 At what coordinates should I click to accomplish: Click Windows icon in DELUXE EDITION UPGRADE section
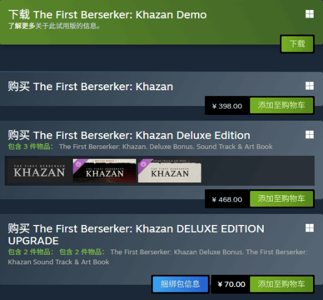pyautogui.click(x=309, y=228)
